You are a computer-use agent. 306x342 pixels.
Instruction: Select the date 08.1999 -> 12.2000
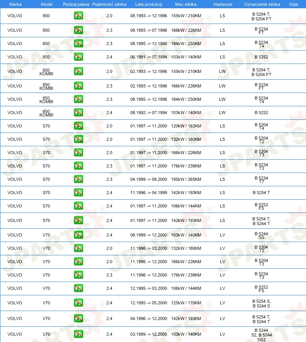coord(149,235)
